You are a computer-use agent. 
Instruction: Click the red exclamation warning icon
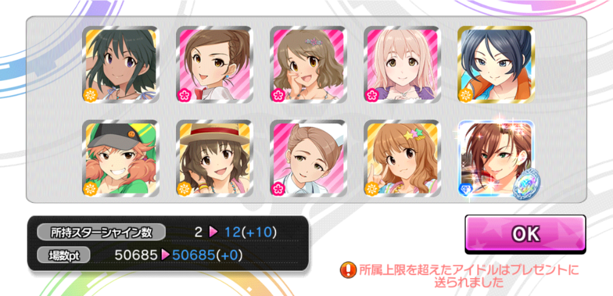pos(348,270)
